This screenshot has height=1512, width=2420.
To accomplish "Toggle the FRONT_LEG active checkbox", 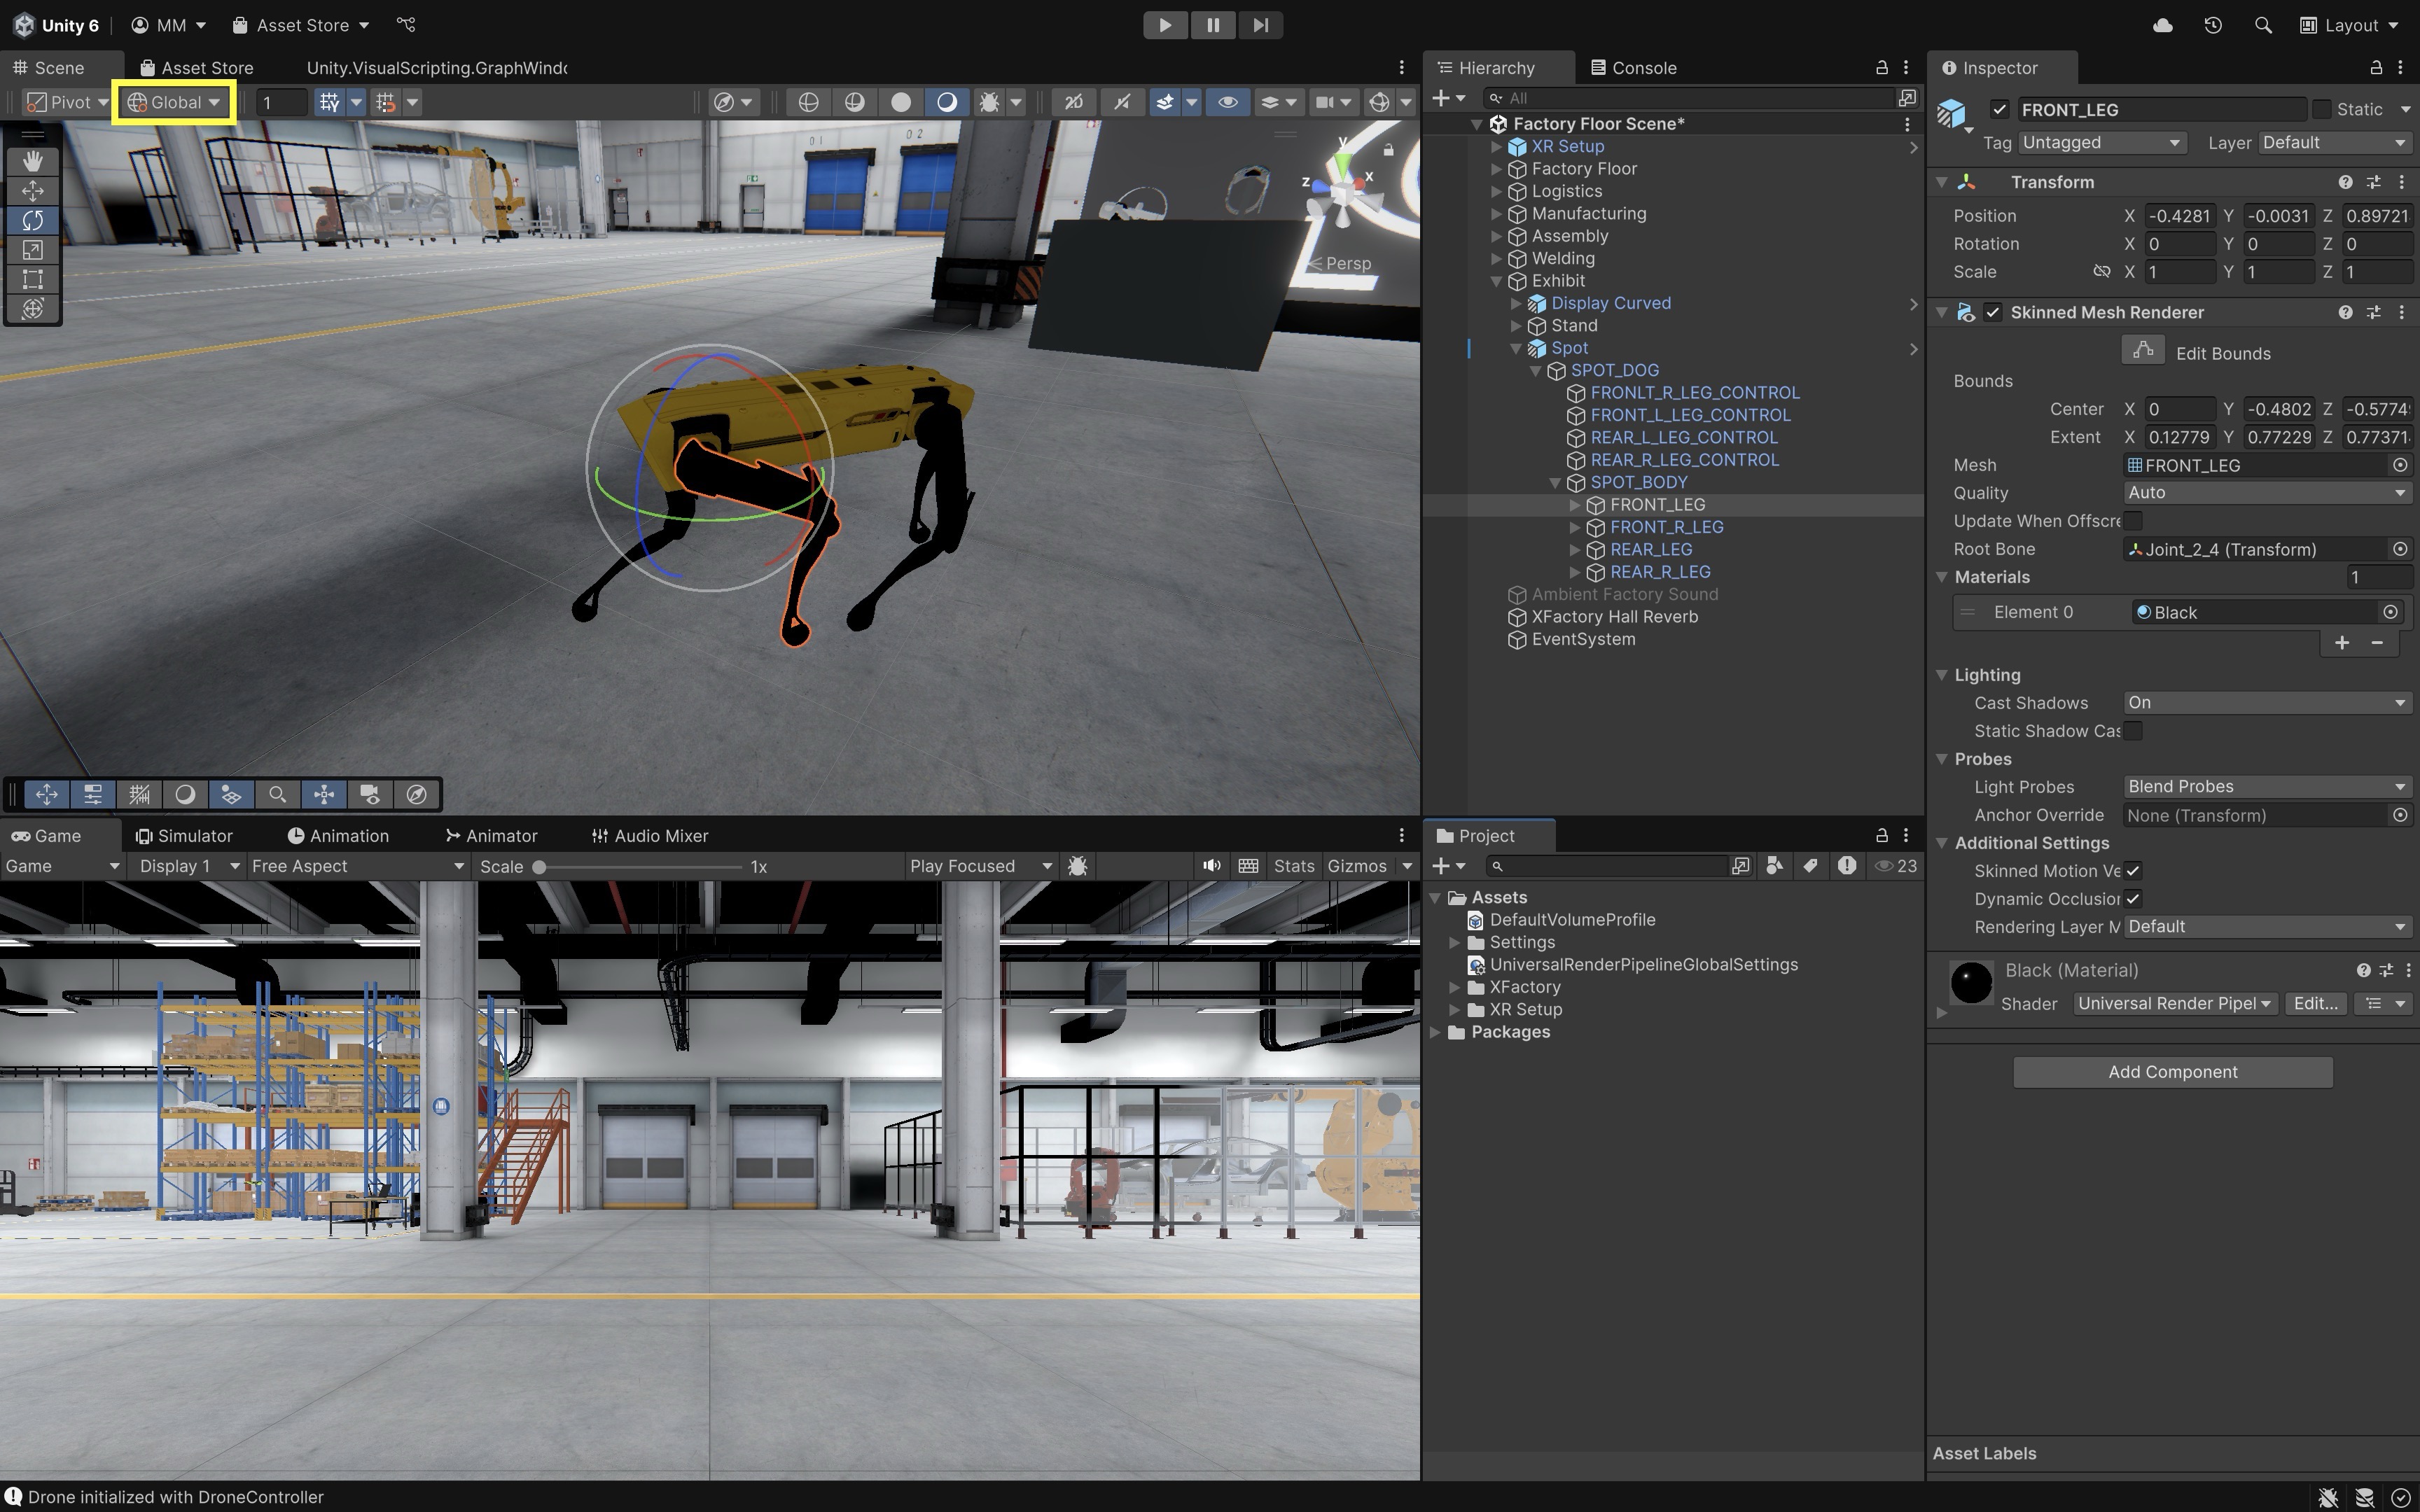I will pos(1999,109).
